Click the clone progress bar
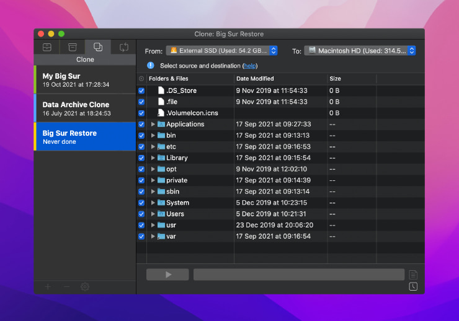 (299, 275)
